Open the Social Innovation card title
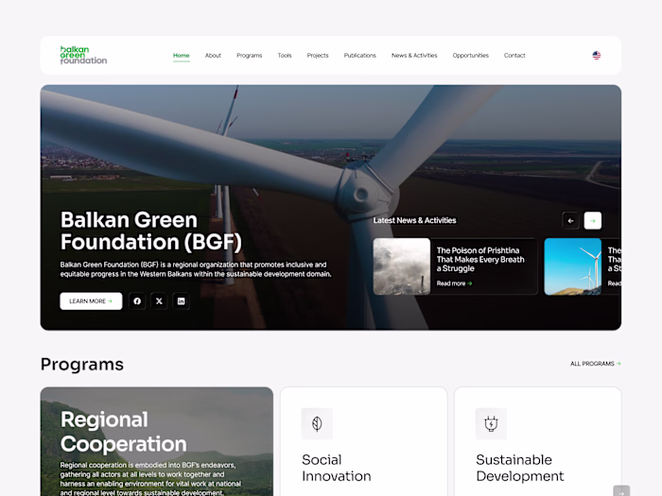This screenshot has width=662, height=496. pyautogui.click(x=336, y=468)
